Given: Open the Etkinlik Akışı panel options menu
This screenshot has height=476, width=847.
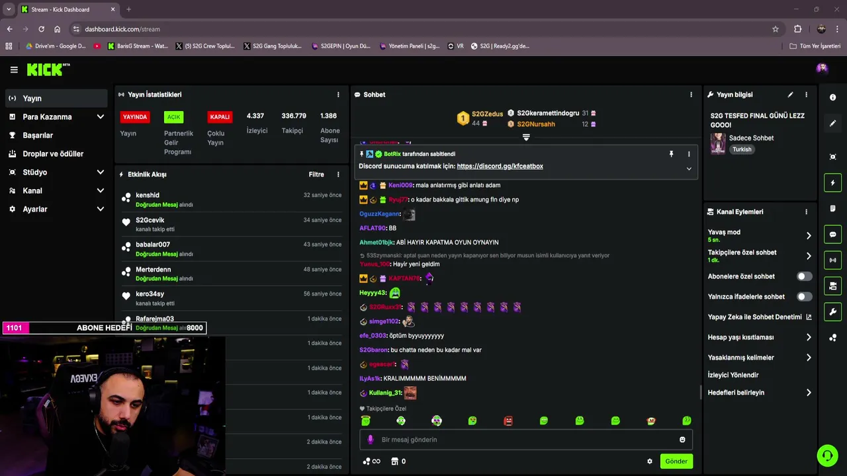Looking at the screenshot, I should [338, 175].
